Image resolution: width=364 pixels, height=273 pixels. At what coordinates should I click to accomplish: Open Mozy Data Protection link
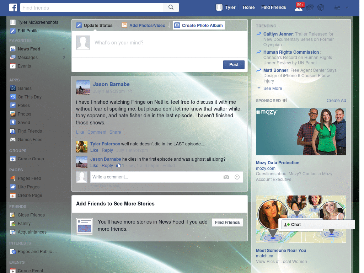[277, 163]
